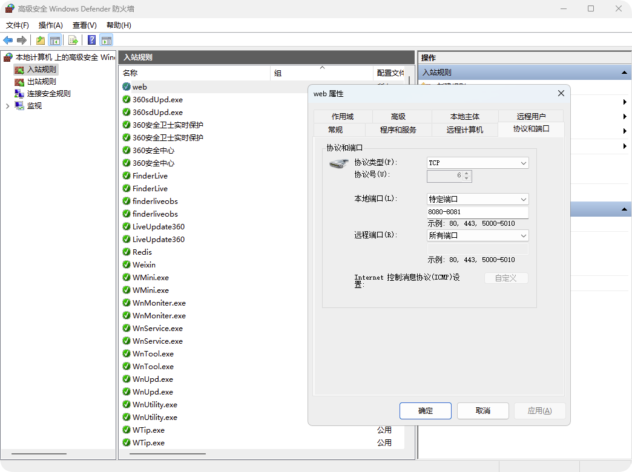Image resolution: width=632 pixels, height=472 pixels.
Task: Toggle the show/hide action pane icon
Action: [107, 40]
